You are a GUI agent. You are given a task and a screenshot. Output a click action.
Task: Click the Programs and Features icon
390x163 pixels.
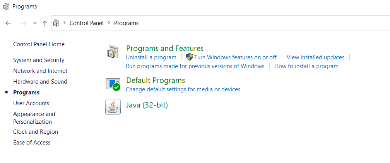113,52
